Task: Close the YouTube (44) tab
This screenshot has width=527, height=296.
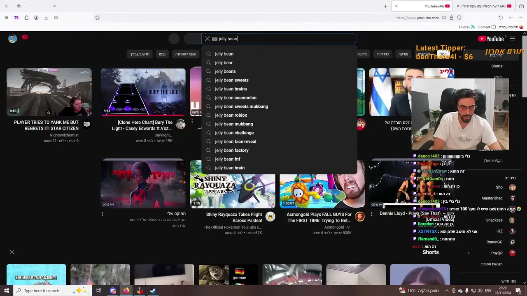Action: click(396, 6)
